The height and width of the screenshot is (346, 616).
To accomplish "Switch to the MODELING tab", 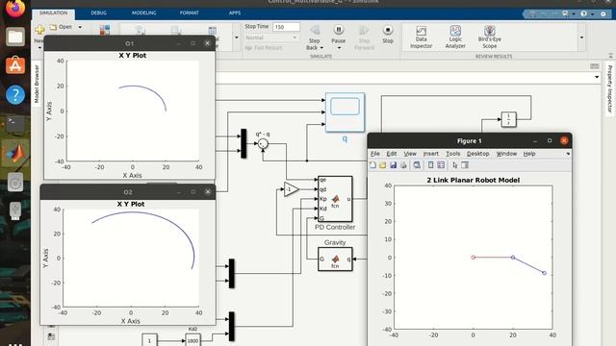I will click(x=143, y=12).
